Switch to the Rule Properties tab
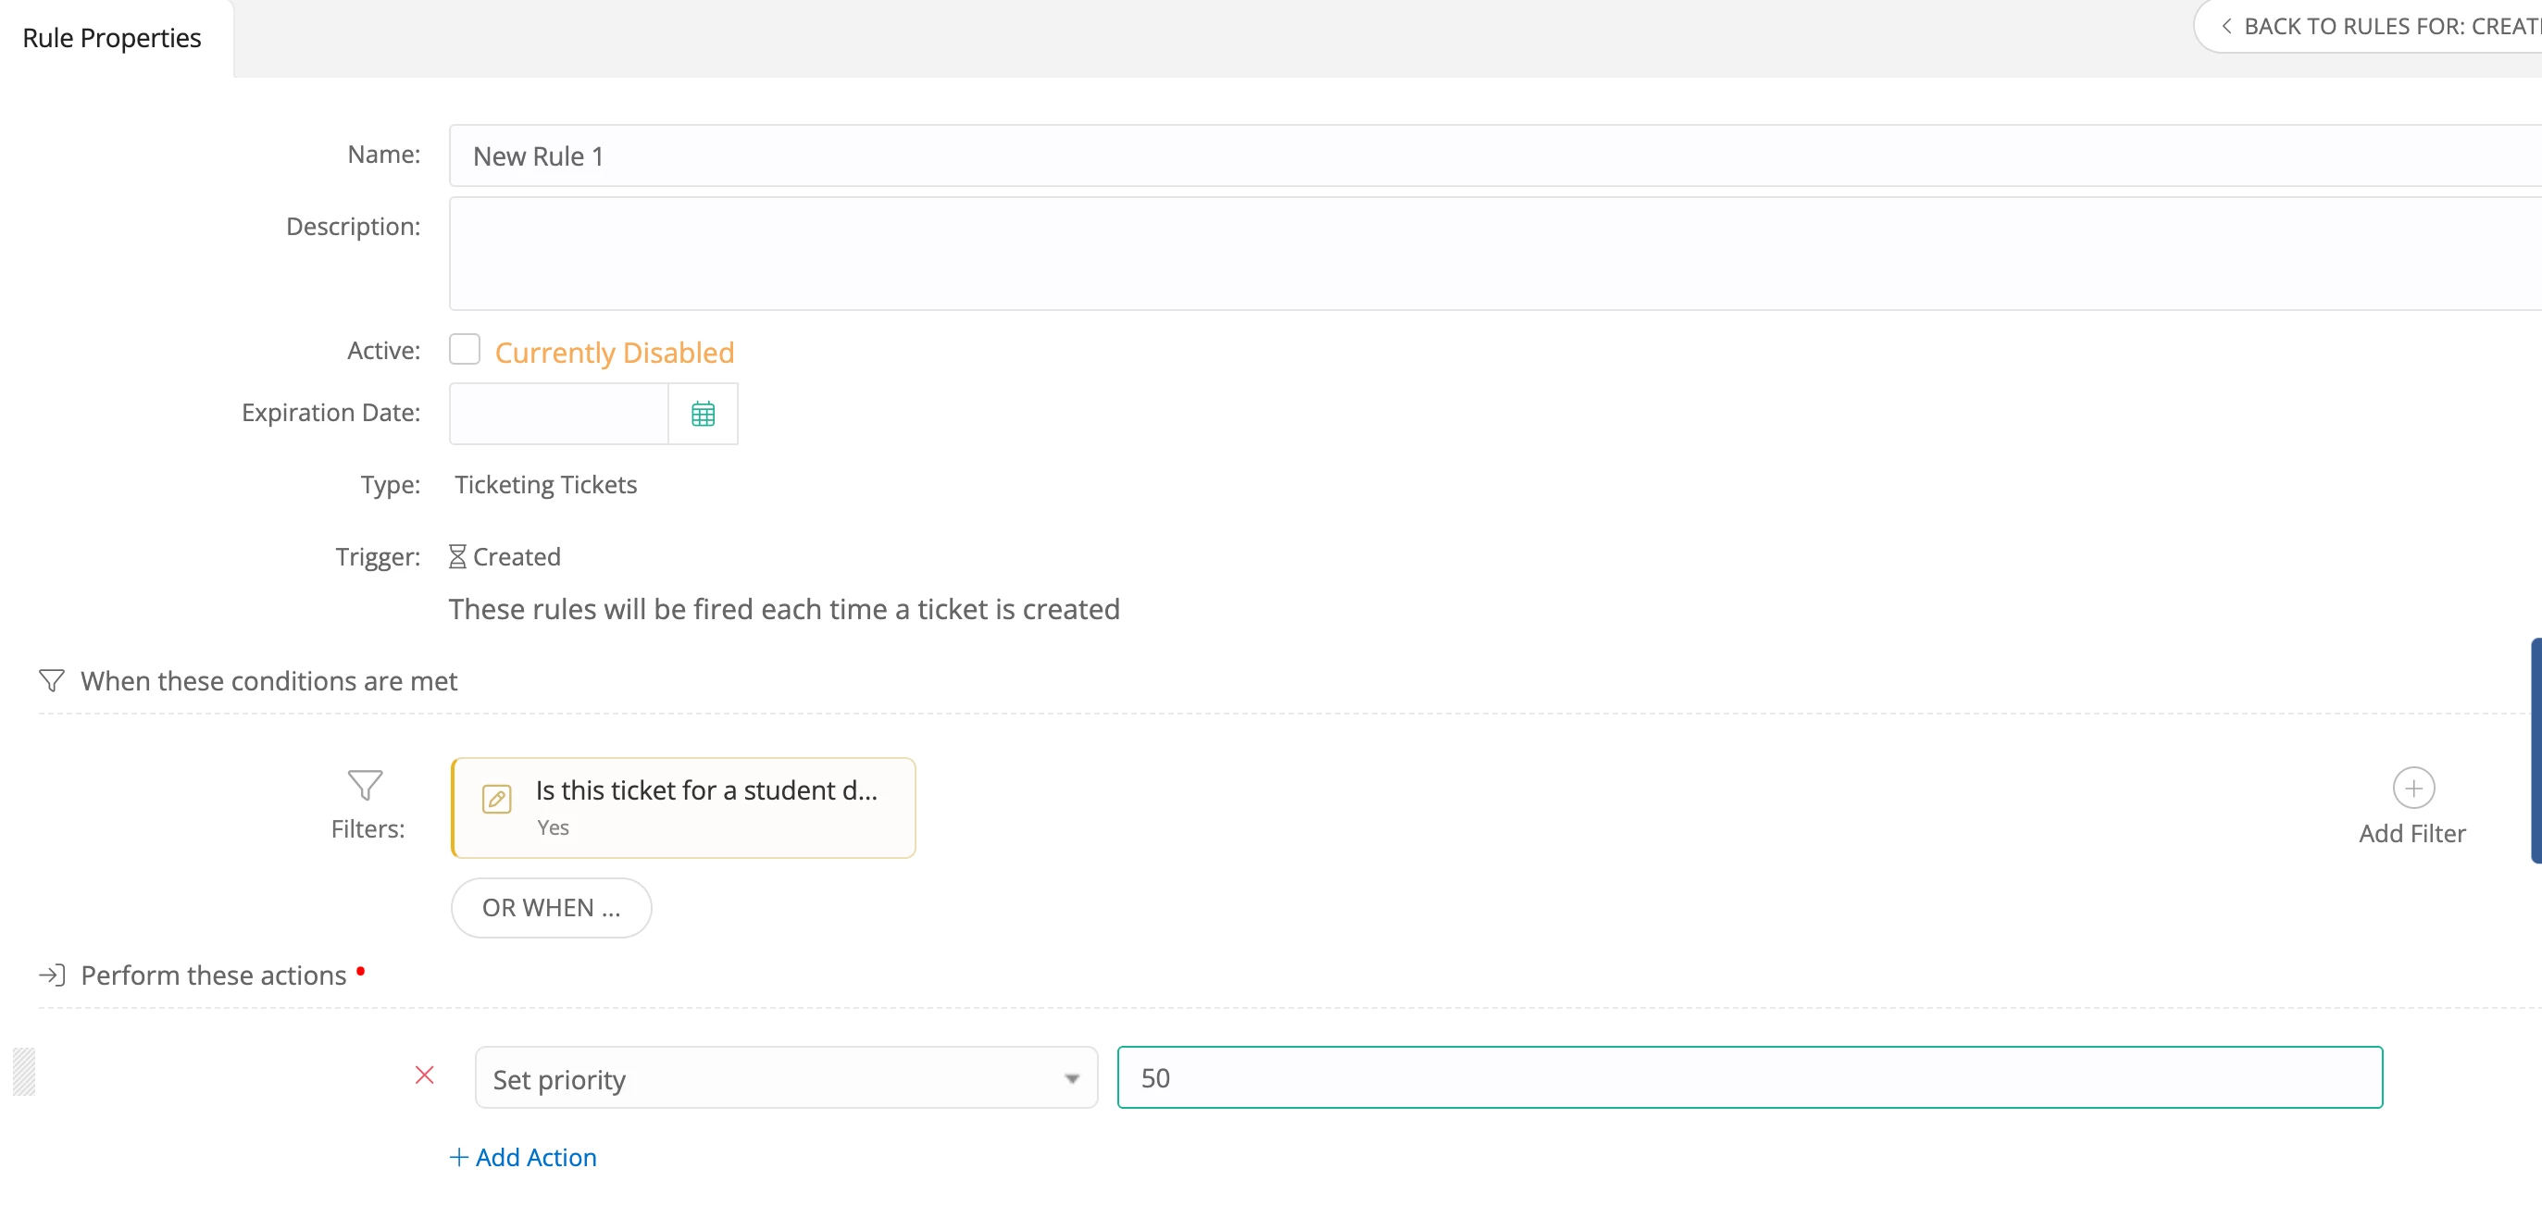This screenshot has width=2542, height=1218. [x=111, y=39]
